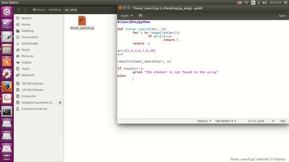The width and height of the screenshot is (289, 162).
Task: Open the keyboard input source indicator
Action: [x=253, y=3]
